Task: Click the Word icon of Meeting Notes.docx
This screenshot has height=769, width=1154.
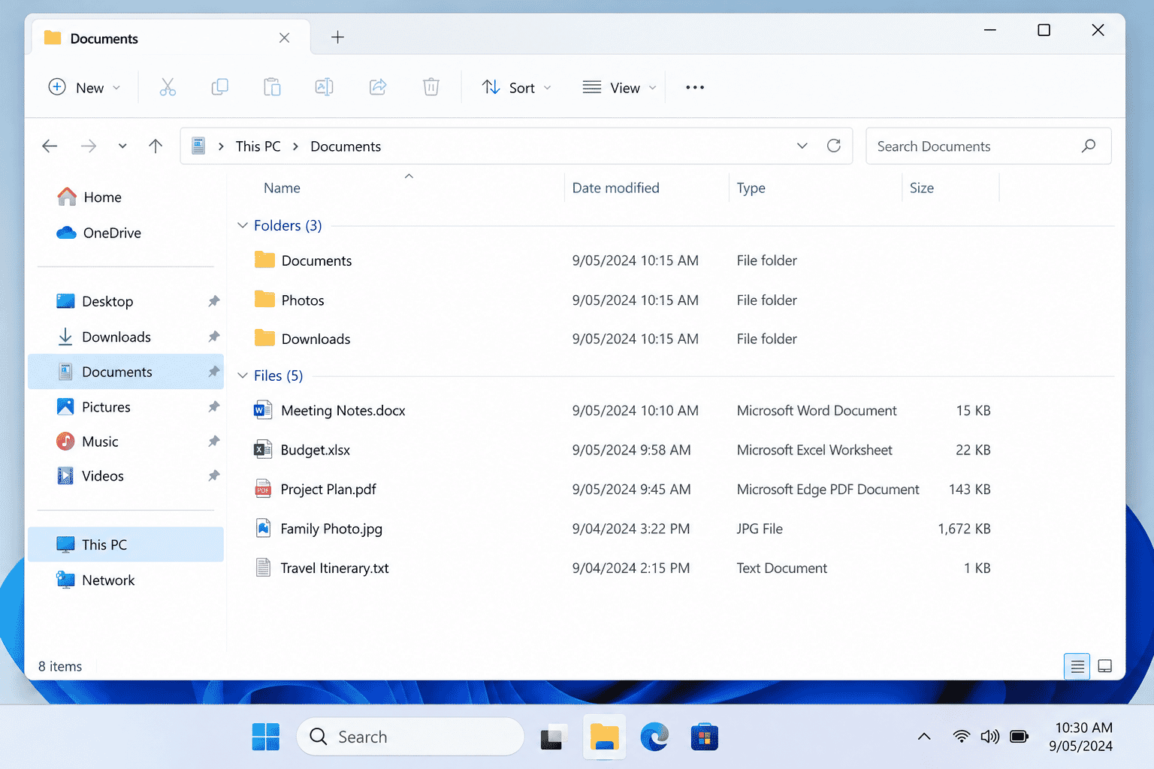Action: tap(263, 410)
